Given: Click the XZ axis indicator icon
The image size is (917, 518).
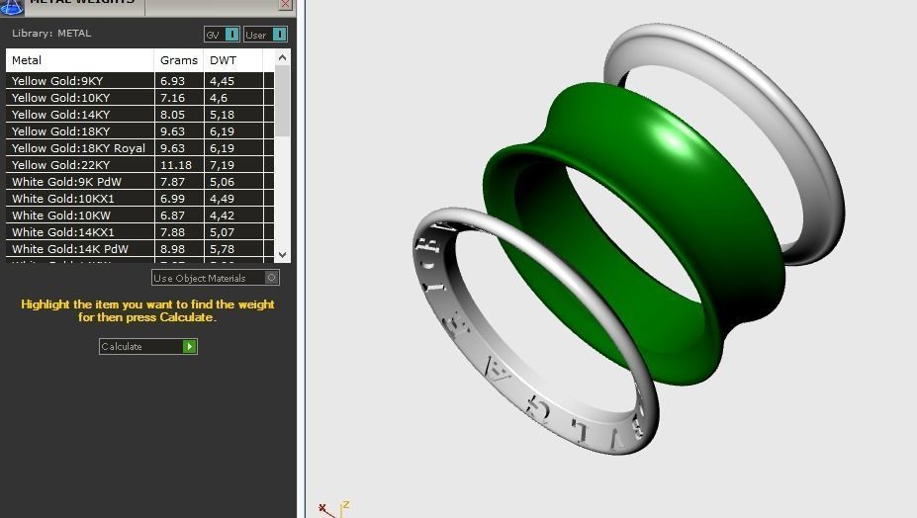Looking at the screenshot, I should click(334, 509).
